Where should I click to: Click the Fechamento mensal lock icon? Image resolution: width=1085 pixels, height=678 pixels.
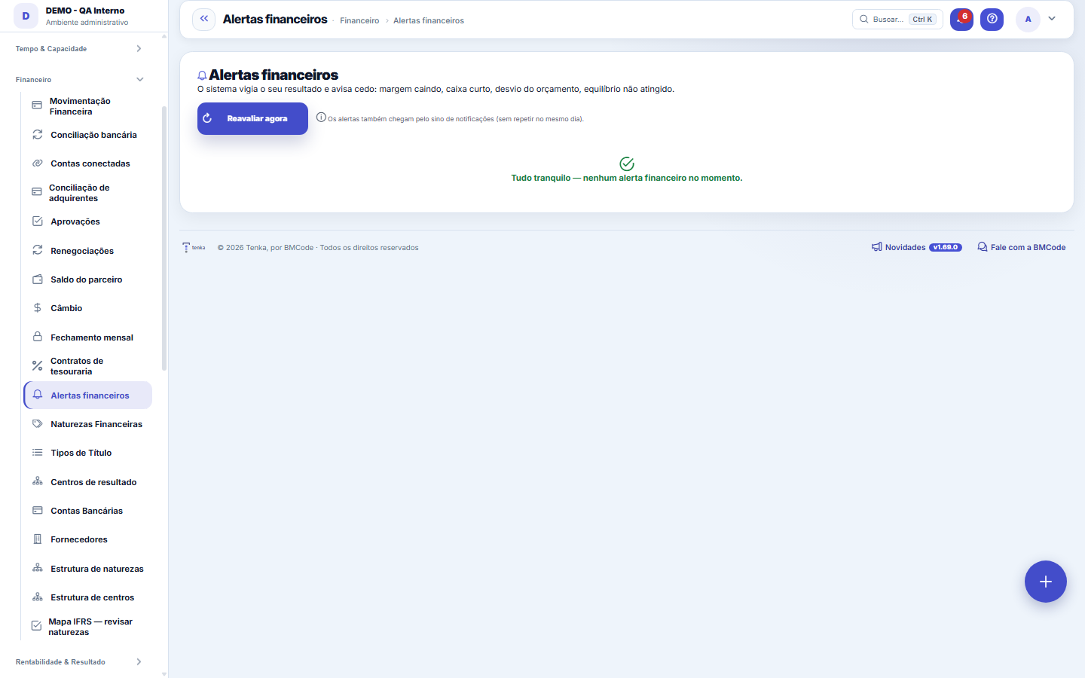coord(37,337)
